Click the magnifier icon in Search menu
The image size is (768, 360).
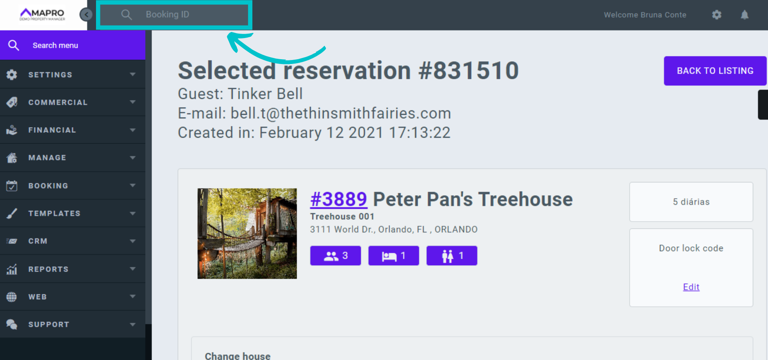pos(14,45)
